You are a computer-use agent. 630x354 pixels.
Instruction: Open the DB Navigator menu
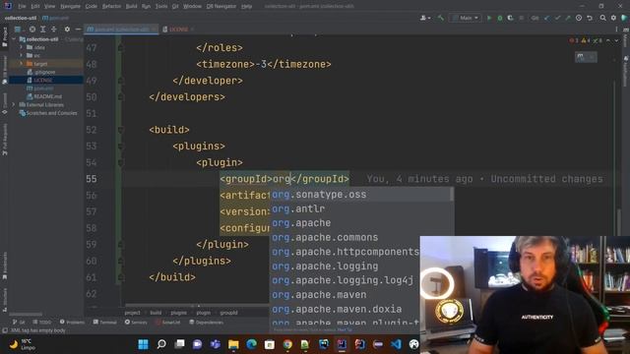click(220, 6)
